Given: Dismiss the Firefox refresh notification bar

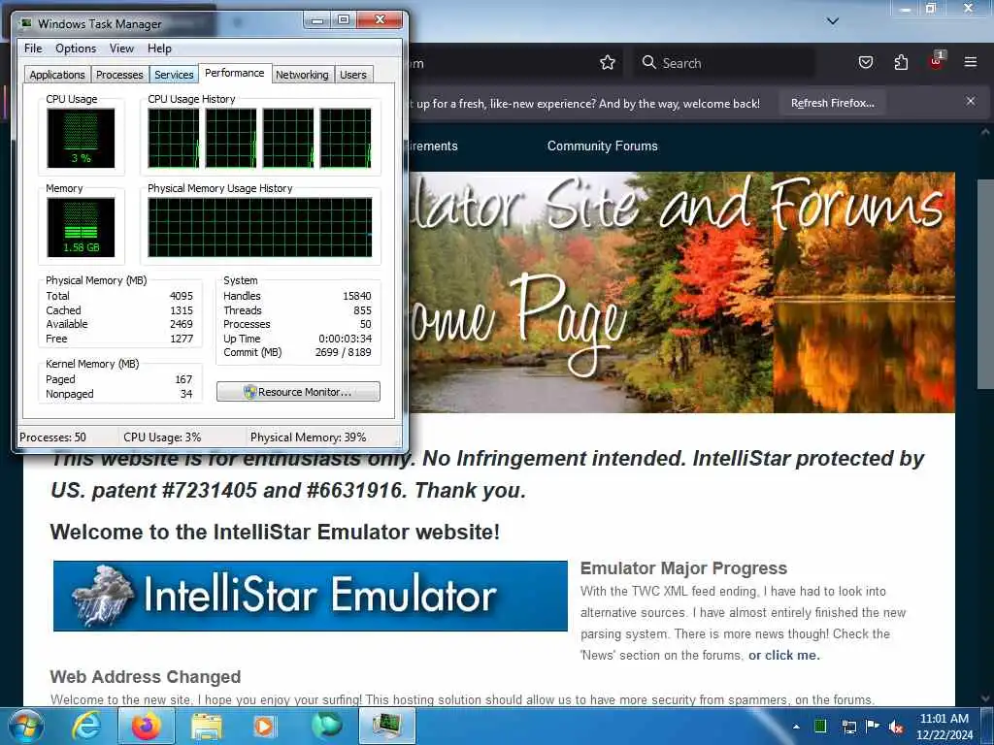Looking at the screenshot, I should [x=971, y=101].
